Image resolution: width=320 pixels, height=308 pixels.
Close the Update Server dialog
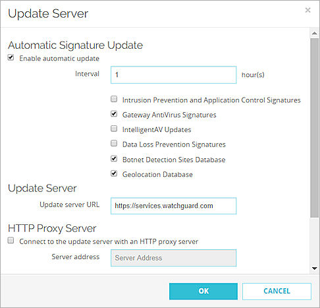pyautogui.click(x=307, y=10)
